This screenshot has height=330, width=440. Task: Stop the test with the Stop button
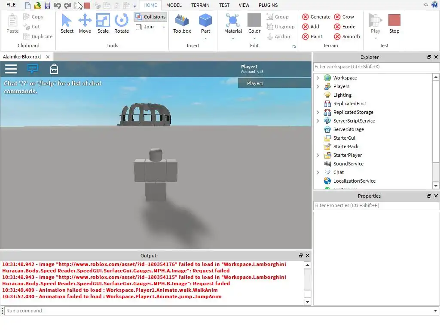click(394, 24)
